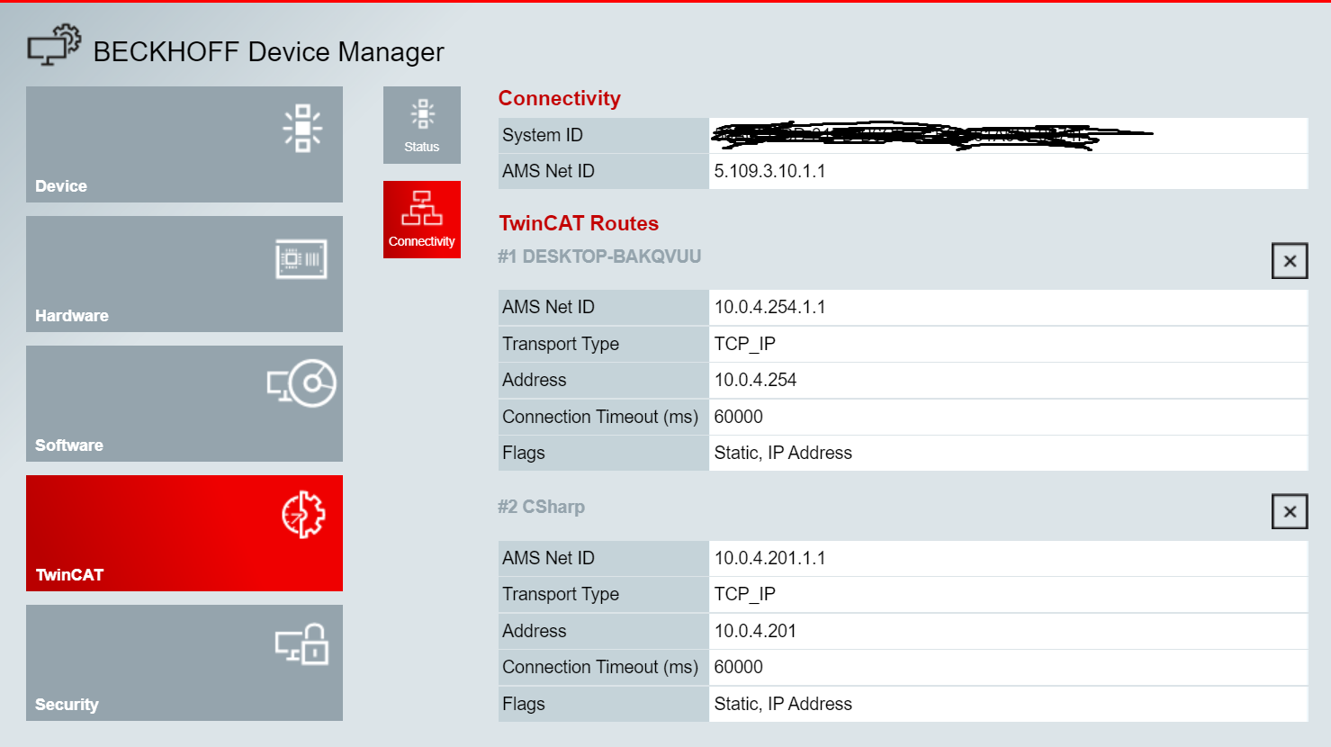Click the BECKHOFF Device Manager title
Viewport: 1331px width, 747px height.
click(268, 52)
